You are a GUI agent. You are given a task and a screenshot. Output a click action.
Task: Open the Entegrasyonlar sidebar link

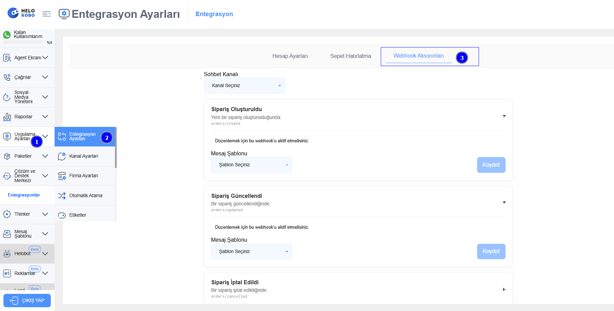[24, 195]
